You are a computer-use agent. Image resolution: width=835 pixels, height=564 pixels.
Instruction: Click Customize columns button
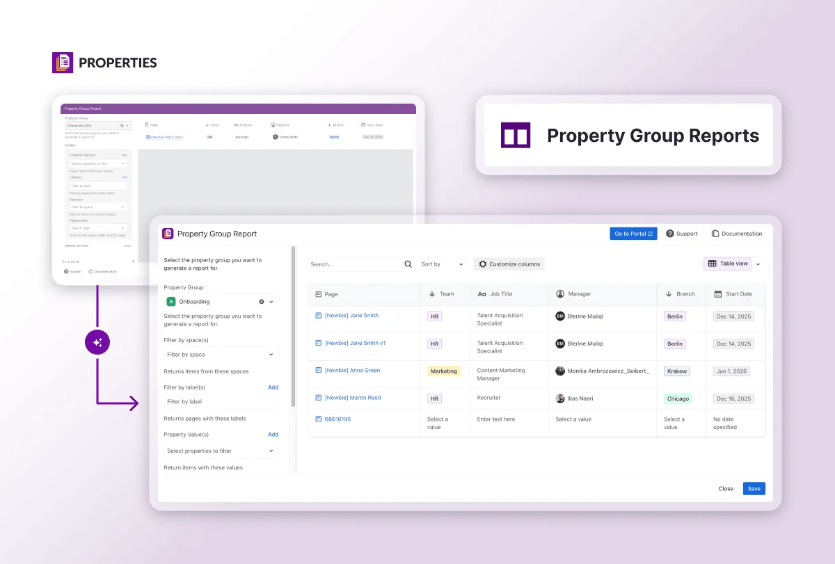pos(509,264)
